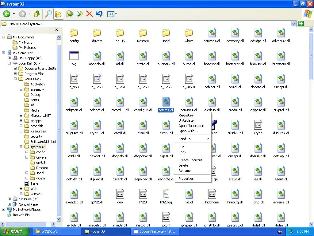Collapse the system32 tree node

pos(21,147)
